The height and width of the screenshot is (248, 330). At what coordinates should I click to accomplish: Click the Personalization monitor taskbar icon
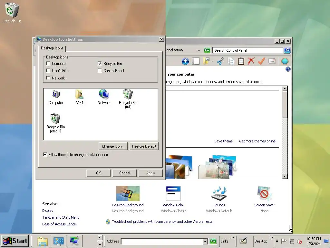click(x=74, y=241)
